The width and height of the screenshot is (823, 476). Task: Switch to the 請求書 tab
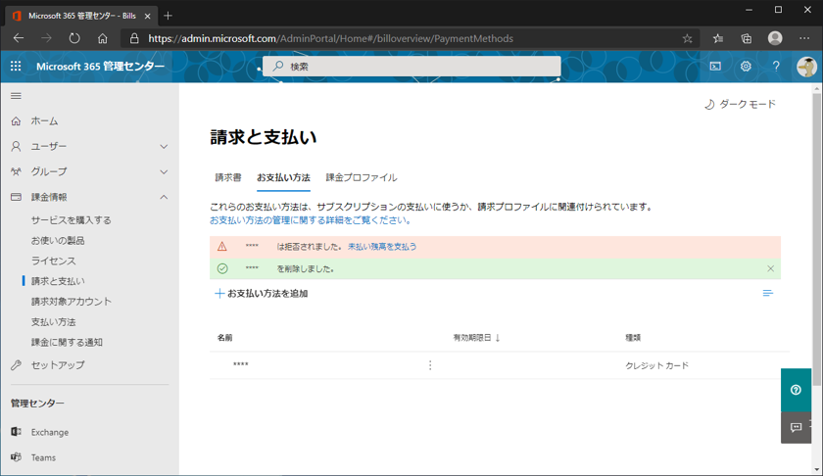pyautogui.click(x=227, y=177)
